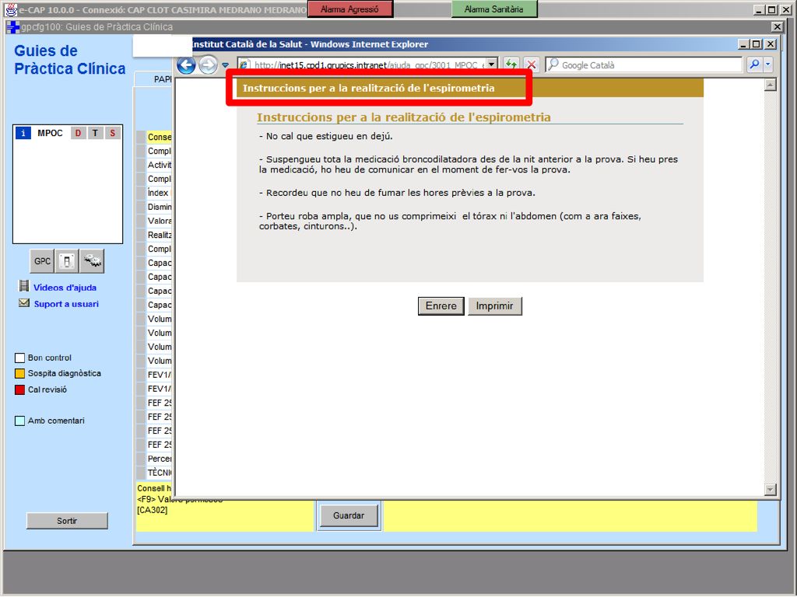Click the Alarma Agressió button
The image size is (797, 597).
coord(349,9)
